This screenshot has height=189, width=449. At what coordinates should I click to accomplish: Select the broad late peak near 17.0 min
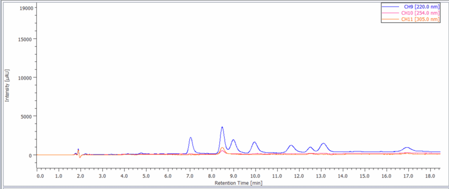[x=407, y=148]
